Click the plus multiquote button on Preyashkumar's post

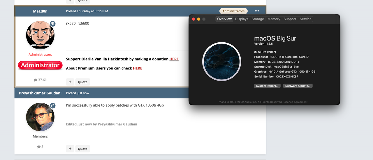(70, 149)
